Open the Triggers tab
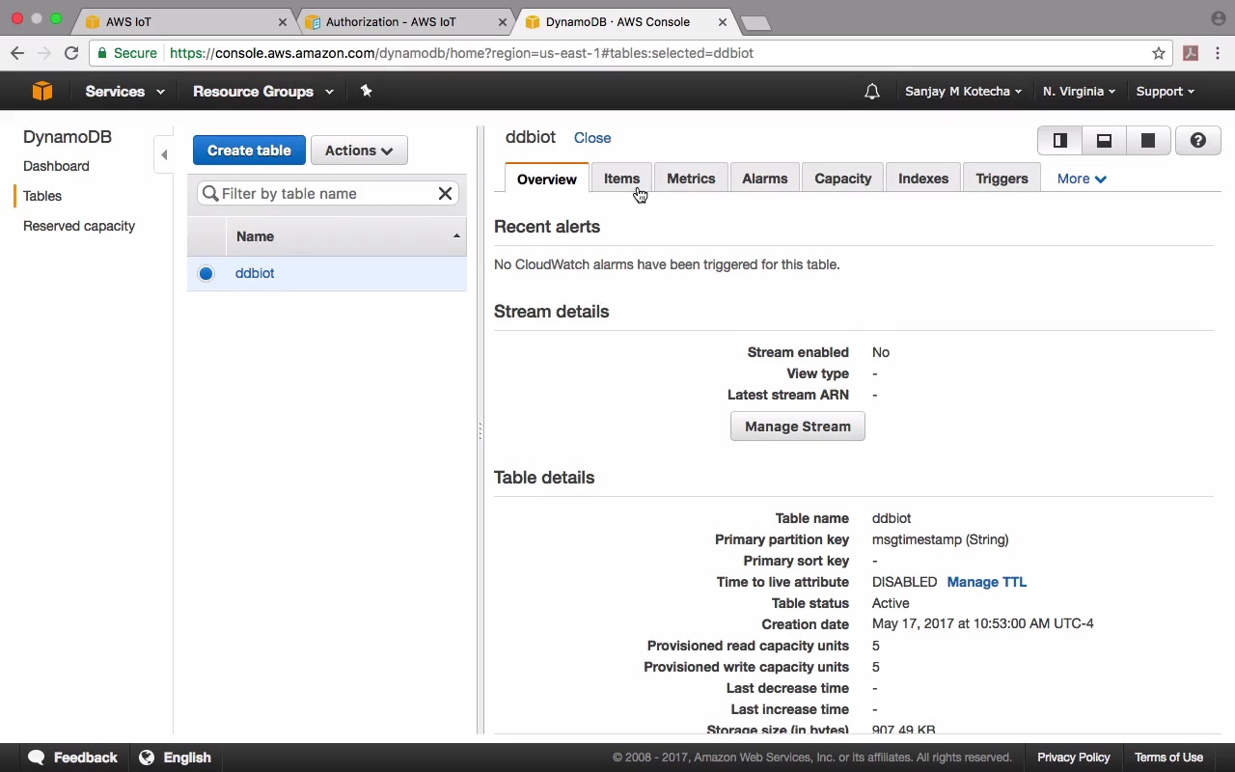 pyautogui.click(x=1002, y=179)
